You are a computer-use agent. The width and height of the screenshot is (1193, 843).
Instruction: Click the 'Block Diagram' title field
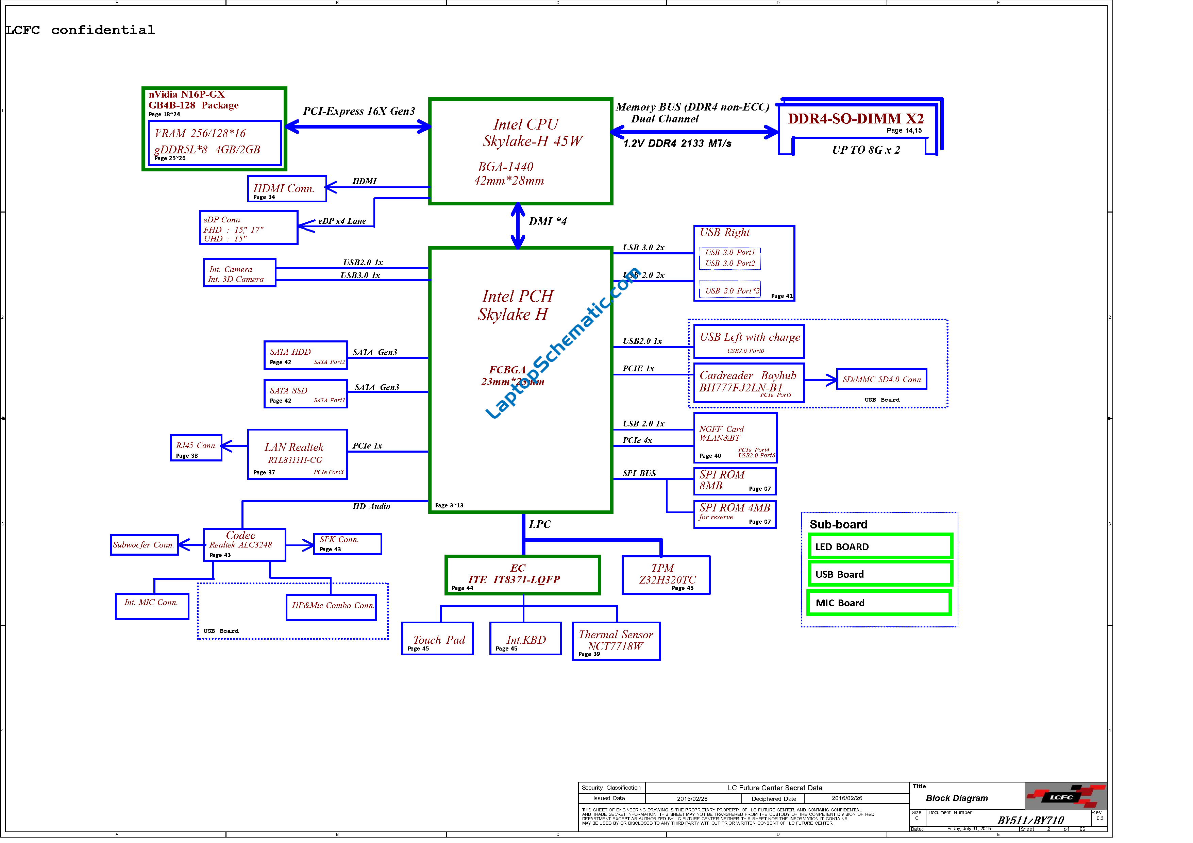[957, 798]
